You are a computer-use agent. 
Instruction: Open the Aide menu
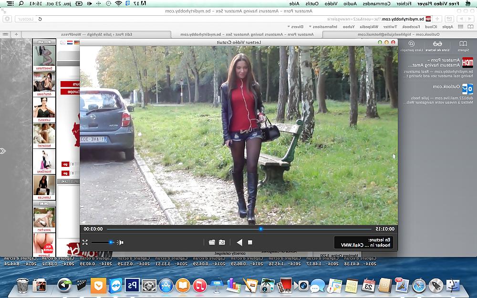point(294,4)
